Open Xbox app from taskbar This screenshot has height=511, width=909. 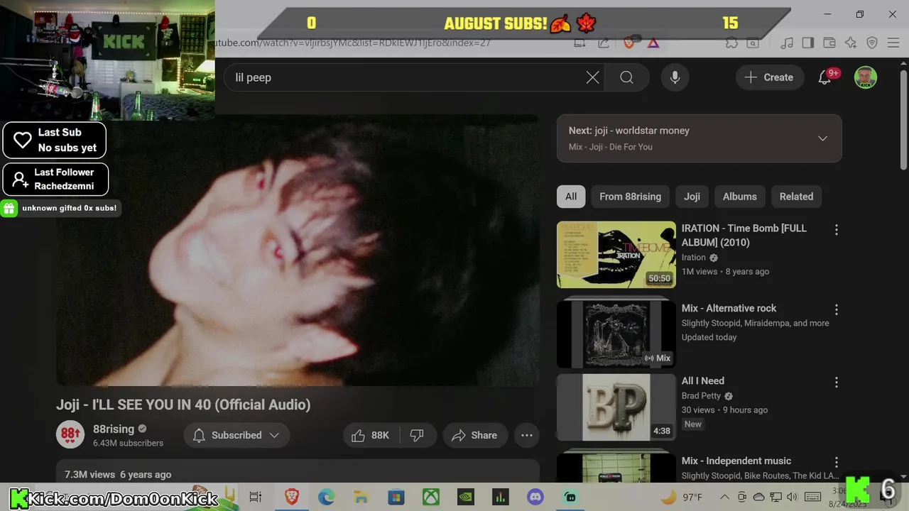pos(431,497)
